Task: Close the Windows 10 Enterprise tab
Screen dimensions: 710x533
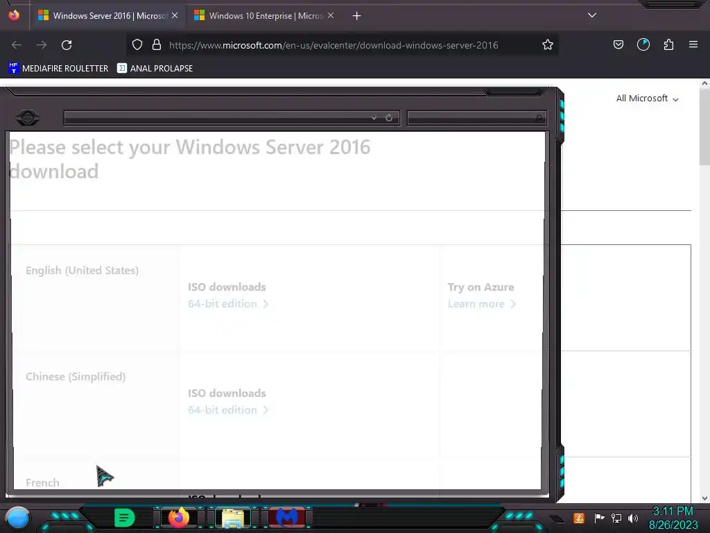Action: (331, 15)
